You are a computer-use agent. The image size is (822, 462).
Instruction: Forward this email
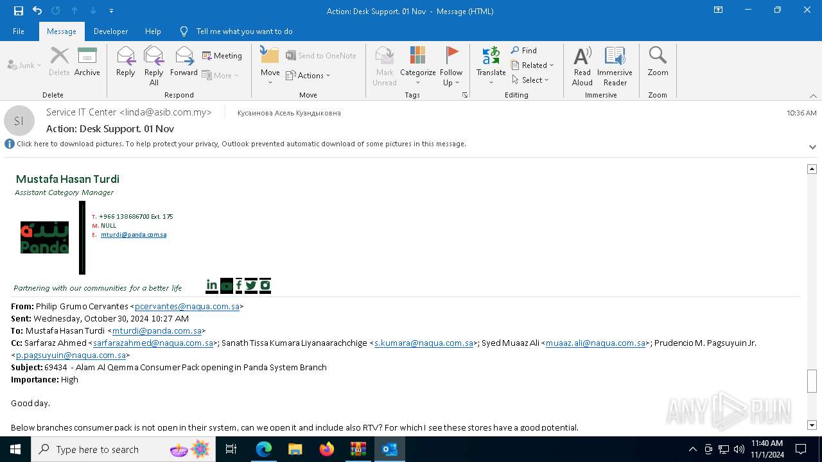(x=184, y=62)
